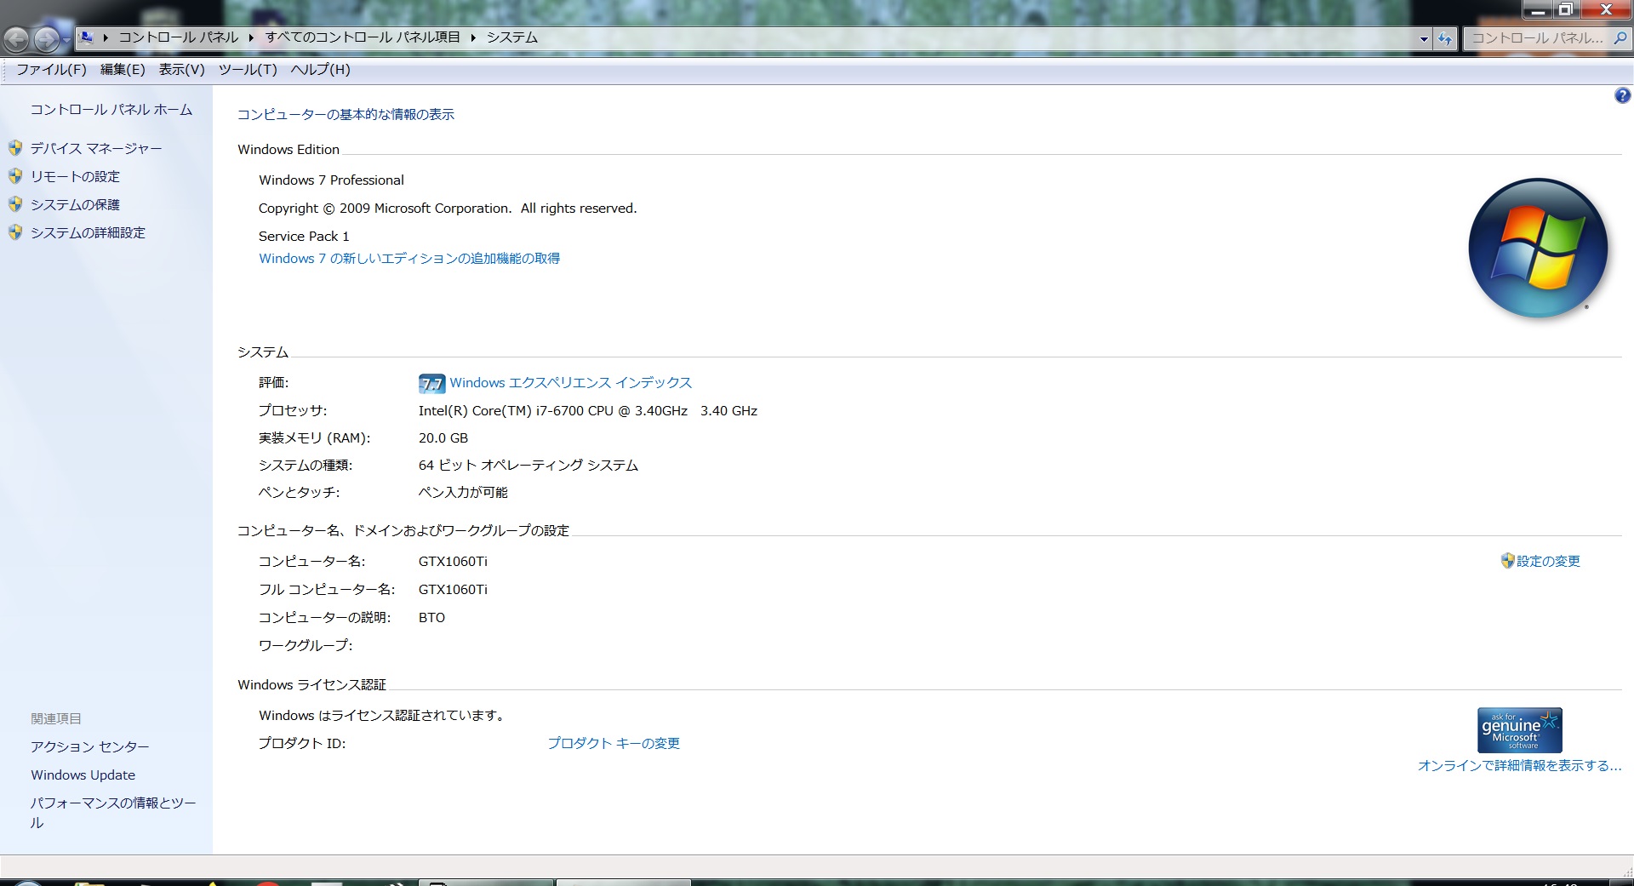
Task: Click the ワークグループ: label
Action: 306,646
